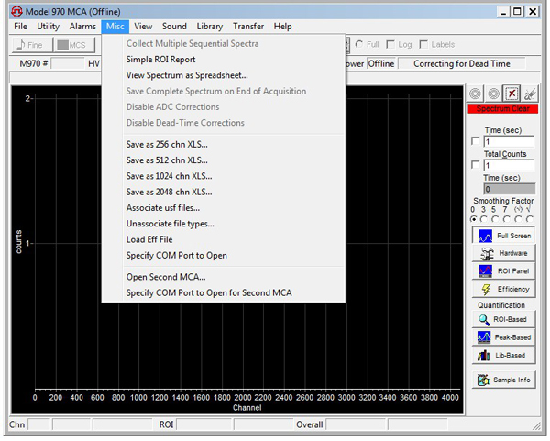Click the Efficiency lightning button
Image resolution: width=550 pixels, height=441 pixels.
pos(501,289)
